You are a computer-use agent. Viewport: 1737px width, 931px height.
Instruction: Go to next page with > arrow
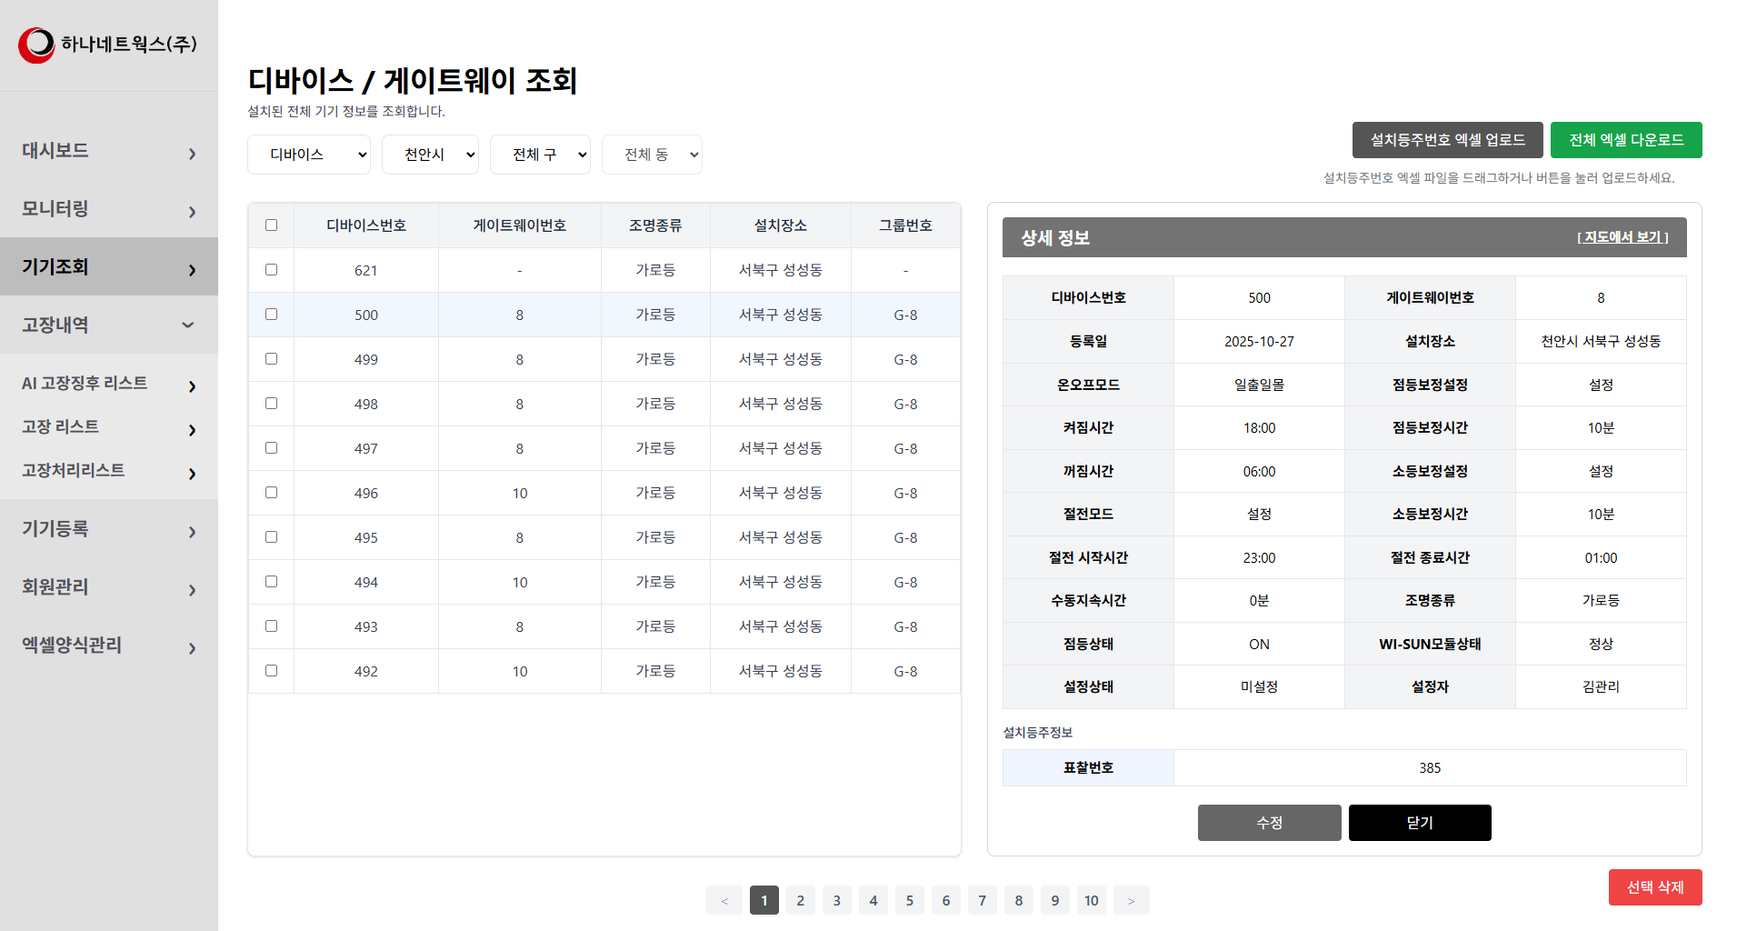pyautogui.click(x=1131, y=900)
